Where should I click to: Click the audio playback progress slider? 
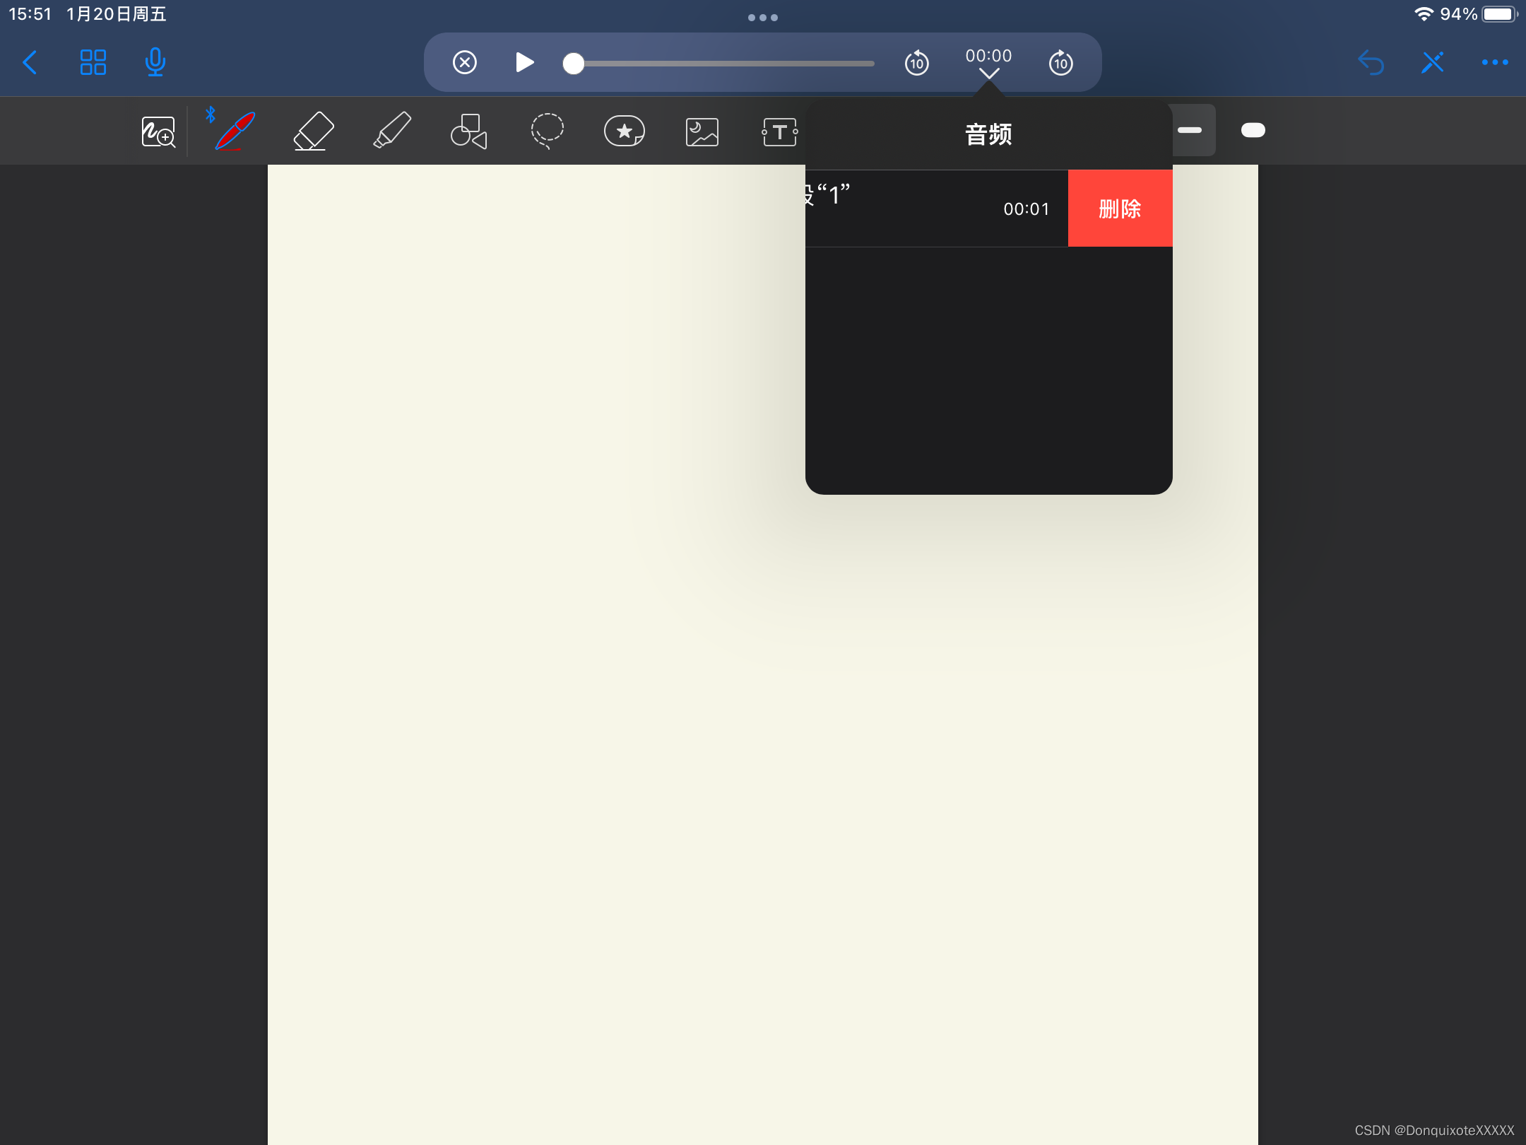pyautogui.click(x=721, y=64)
